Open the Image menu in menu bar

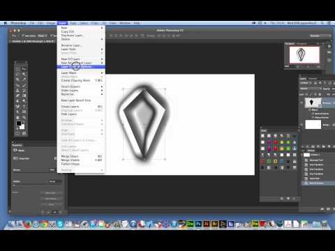pos(51,23)
